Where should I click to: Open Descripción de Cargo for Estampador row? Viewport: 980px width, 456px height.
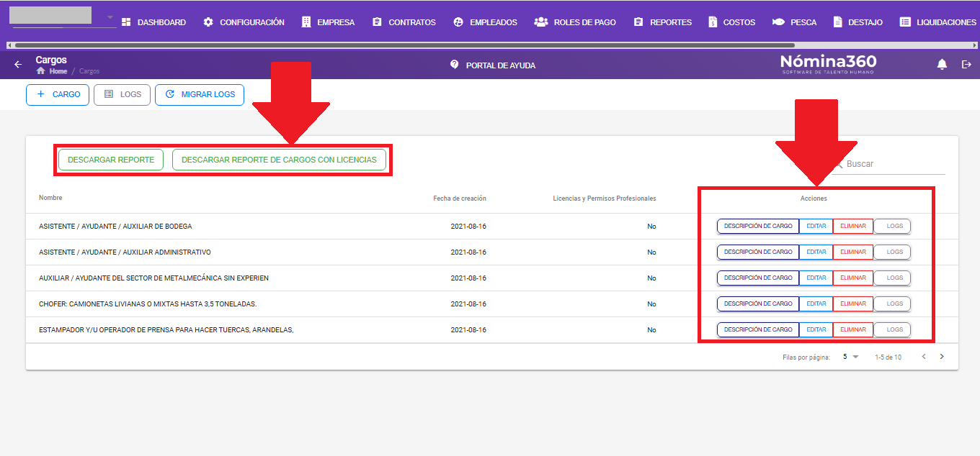tap(758, 330)
